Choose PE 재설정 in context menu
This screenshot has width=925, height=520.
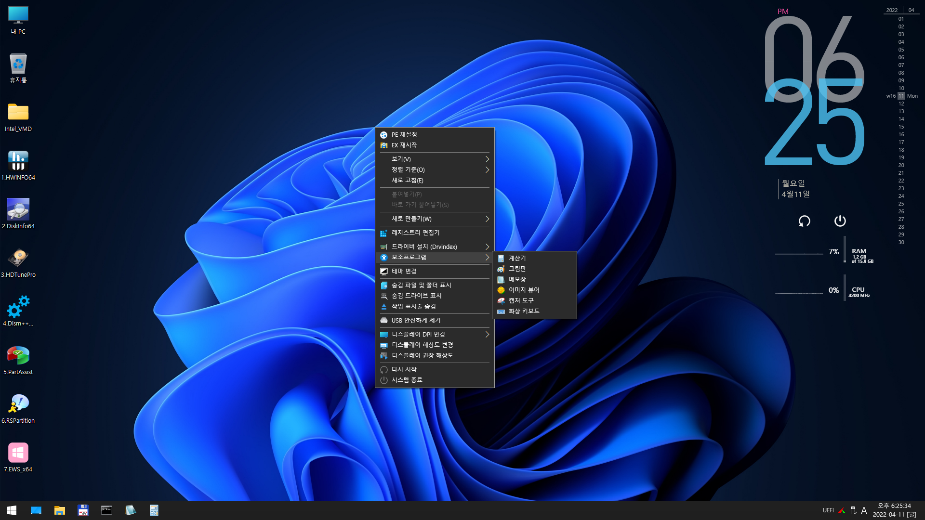[435, 135]
